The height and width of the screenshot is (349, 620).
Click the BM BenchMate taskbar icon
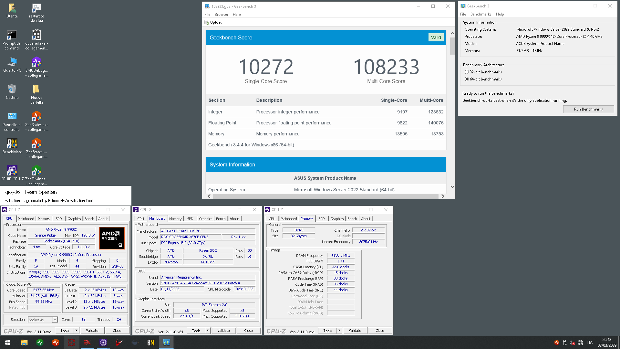pyautogui.click(x=150, y=343)
